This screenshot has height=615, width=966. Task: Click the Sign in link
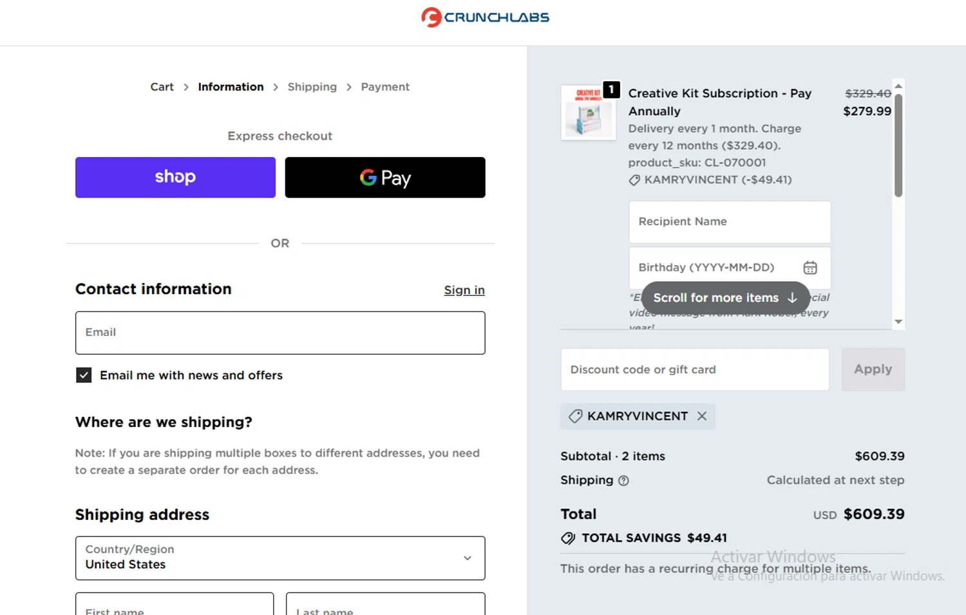tap(464, 290)
